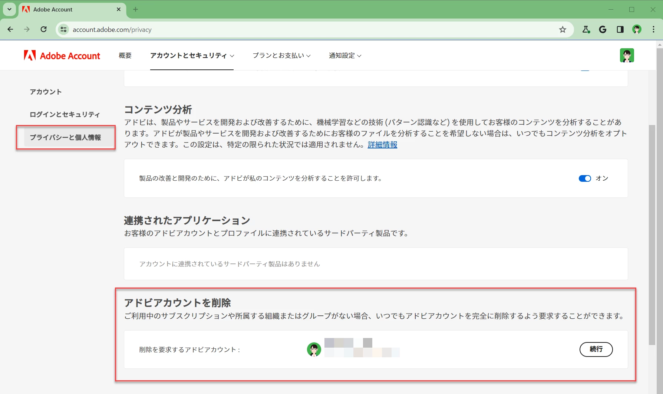Click the browser forward arrow
Screen dimensions: 663x394
pyautogui.click(x=27, y=29)
